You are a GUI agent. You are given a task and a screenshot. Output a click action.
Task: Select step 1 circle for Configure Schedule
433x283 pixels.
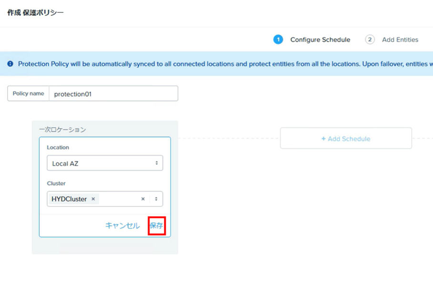tap(278, 39)
